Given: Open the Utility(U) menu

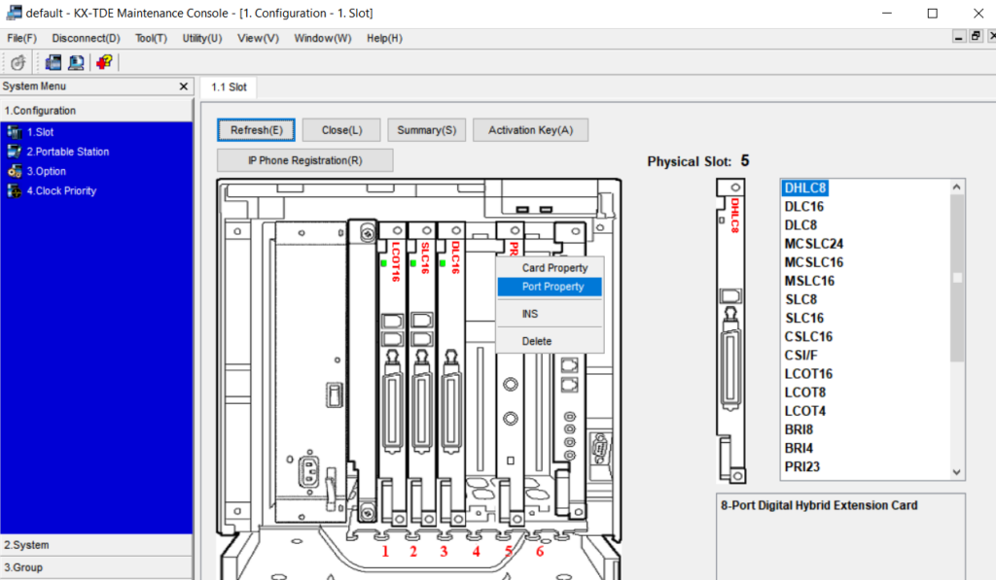Looking at the screenshot, I should pos(202,38).
